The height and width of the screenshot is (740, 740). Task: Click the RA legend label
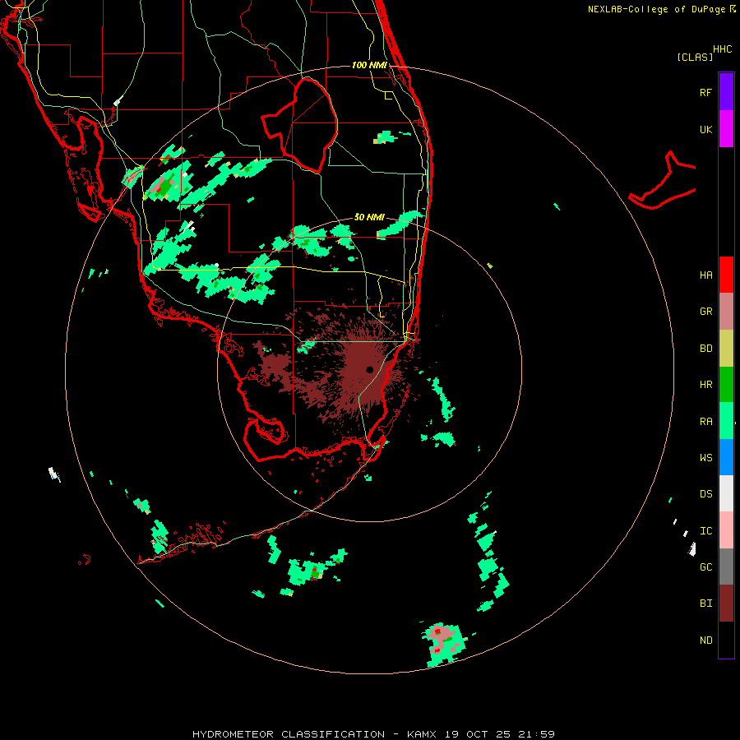pyautogui.click(x=705, y=422)
